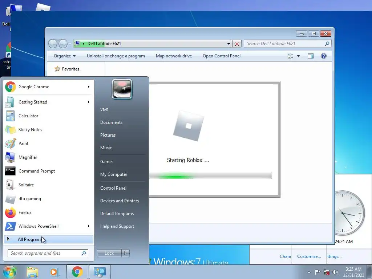This screenshot has width=372, height=279.
Task: Click Map network drive
Action: click(174, 56)
